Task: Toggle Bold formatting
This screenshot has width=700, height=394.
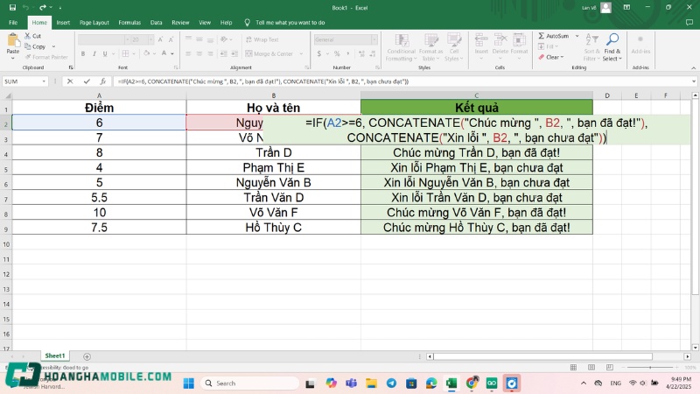Action: click(x=83, y=53)
